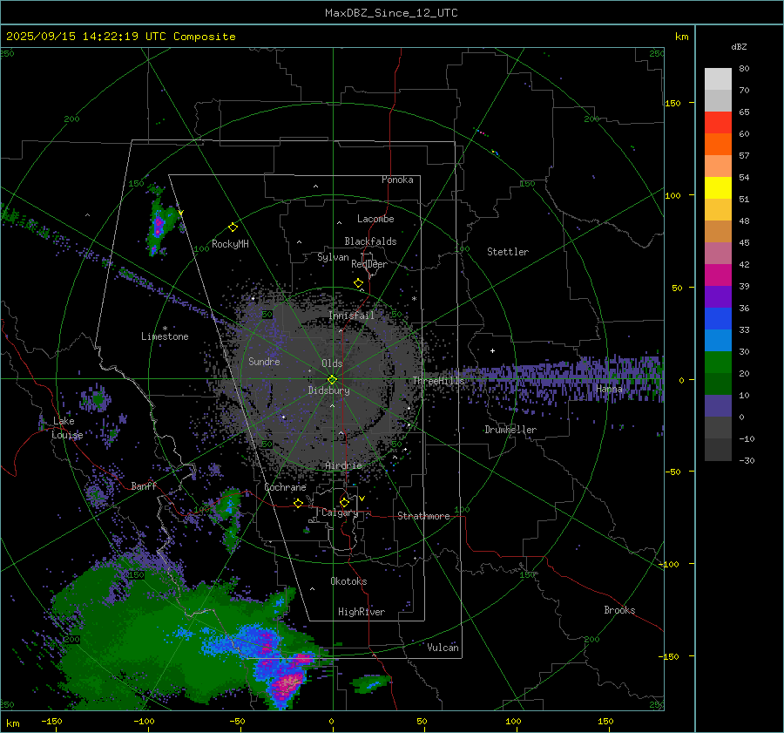Screen dimensions: 784x733
Task: Click the Sylvan label
Action: click(333, 257)
